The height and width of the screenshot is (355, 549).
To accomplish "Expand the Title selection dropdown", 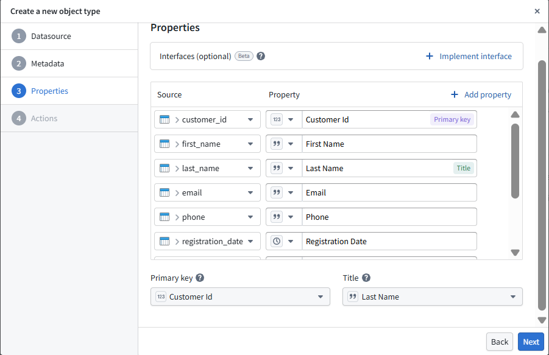I will pyautogui.click(x=512, y=297).
